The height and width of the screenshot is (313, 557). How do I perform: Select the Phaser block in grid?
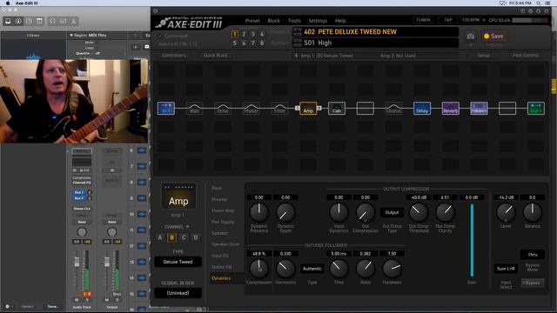tap(252, 108)
